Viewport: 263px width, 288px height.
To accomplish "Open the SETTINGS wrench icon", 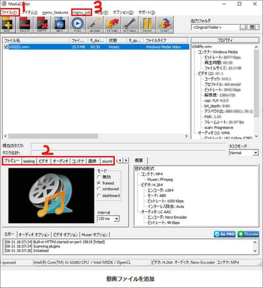I will click(130, 25).
